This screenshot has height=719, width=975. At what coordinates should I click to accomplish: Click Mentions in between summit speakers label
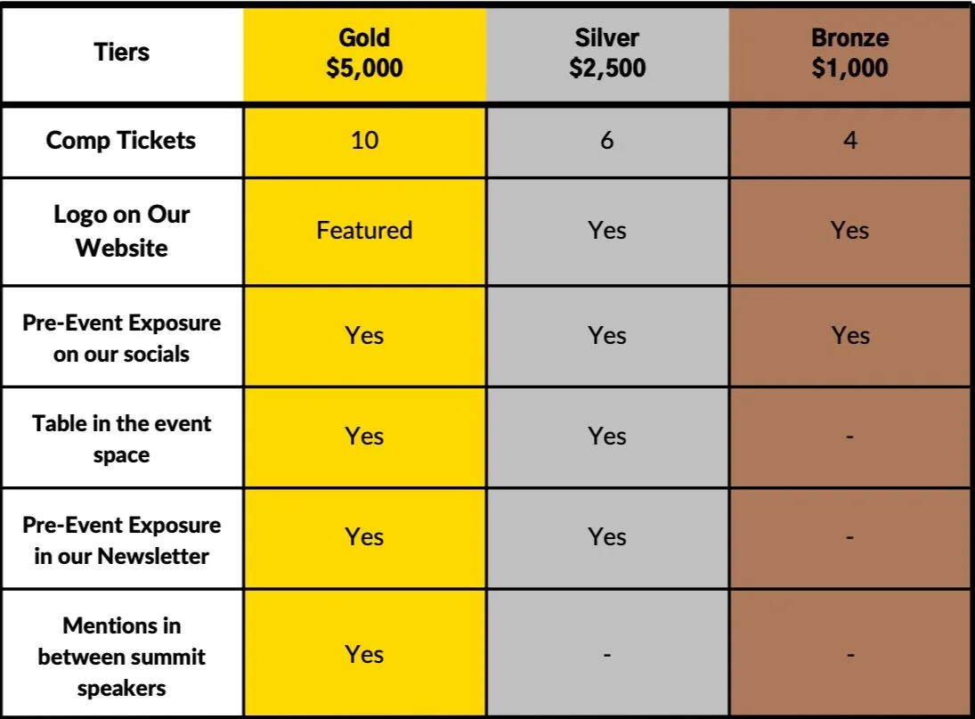122,657
